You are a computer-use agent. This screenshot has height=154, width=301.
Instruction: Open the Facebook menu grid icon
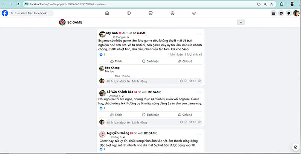click(274, 13)
